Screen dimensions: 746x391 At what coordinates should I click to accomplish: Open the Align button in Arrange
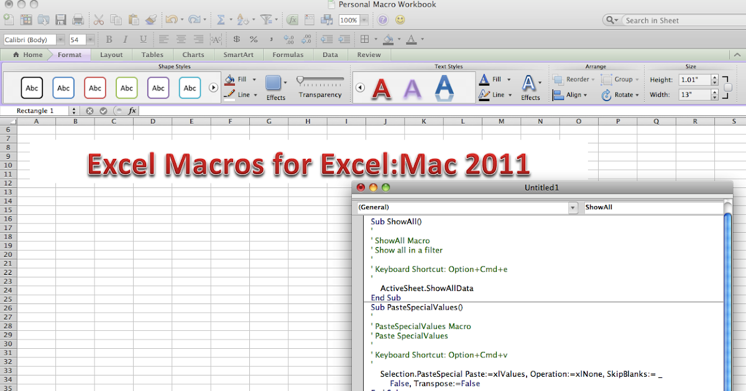(x=569, y=95)
